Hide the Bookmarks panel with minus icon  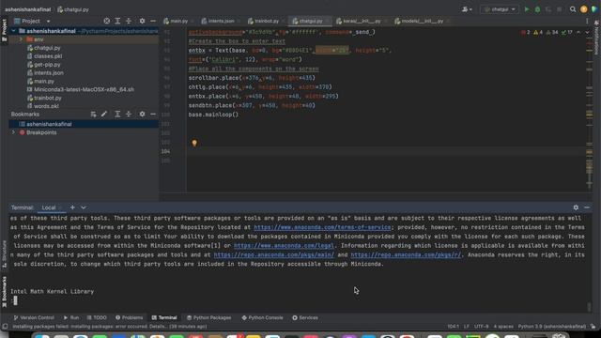[x=153, y=114]
